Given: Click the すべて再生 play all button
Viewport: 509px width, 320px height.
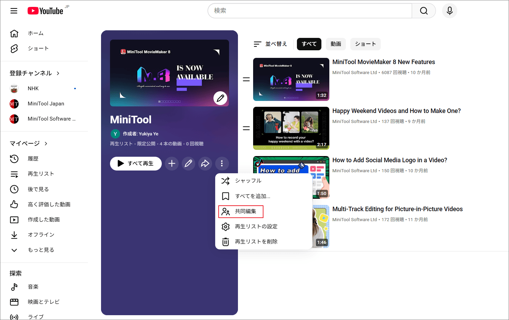Looking at the screenshot, I should [136, 164].
